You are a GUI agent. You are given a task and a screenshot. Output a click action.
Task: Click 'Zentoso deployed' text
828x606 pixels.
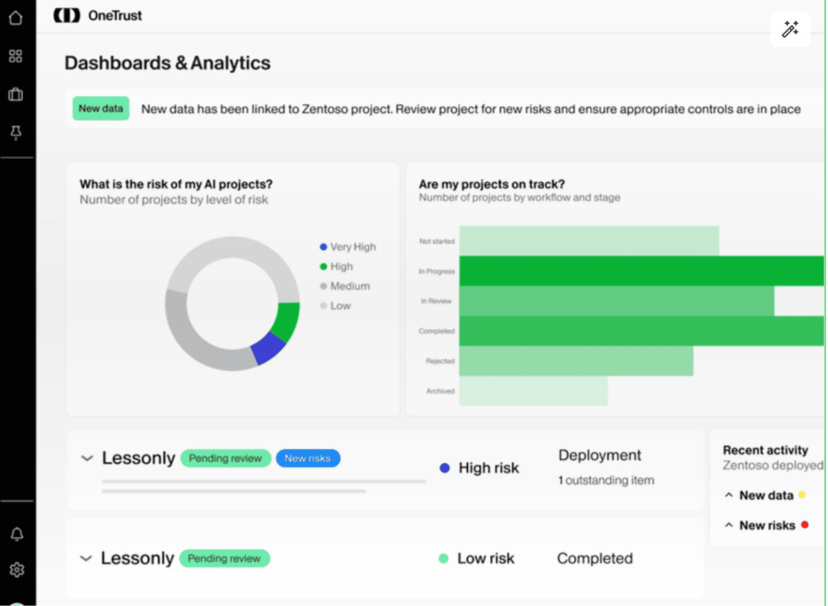(x=773, y=466)
